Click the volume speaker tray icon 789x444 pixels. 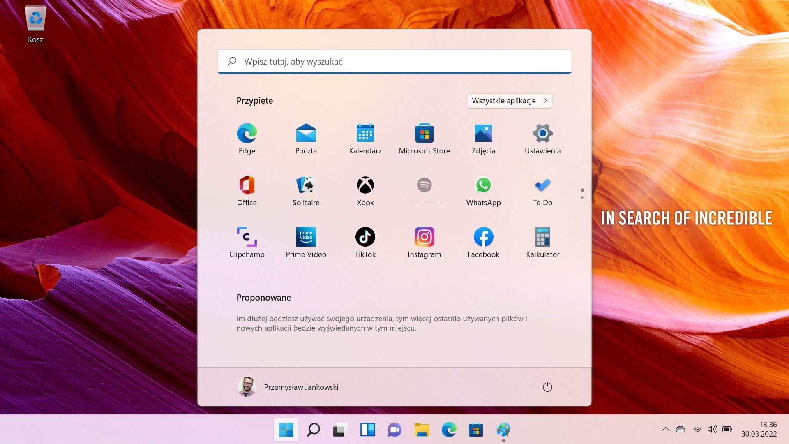(712, 429)
